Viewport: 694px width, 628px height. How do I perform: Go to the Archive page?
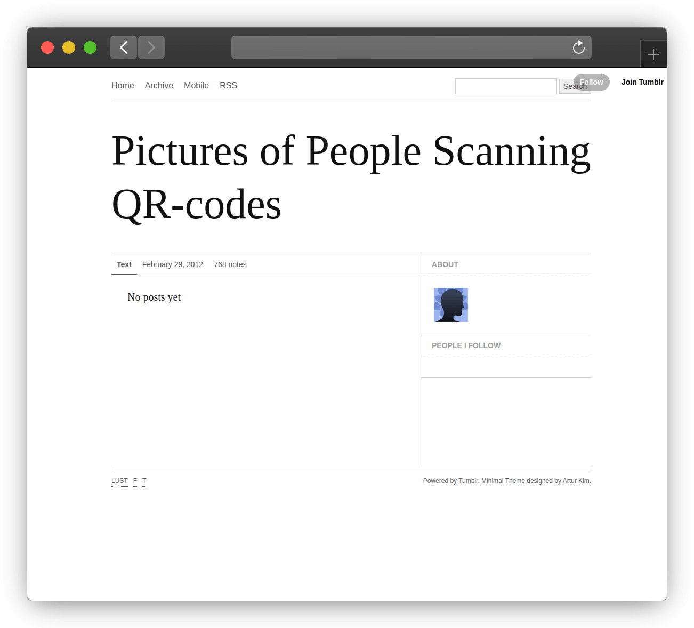(x=159, y=85)
